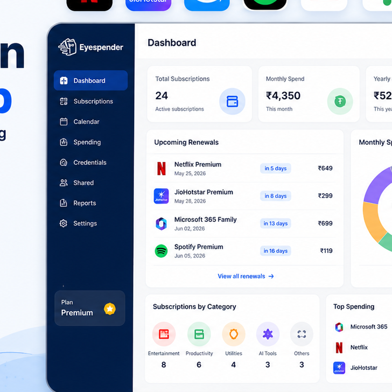Click the green currency icon in Monthly Spend
392x392 pixels.
point(340,101)
